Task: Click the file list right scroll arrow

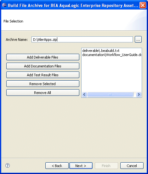Action: tap(139, 95)
